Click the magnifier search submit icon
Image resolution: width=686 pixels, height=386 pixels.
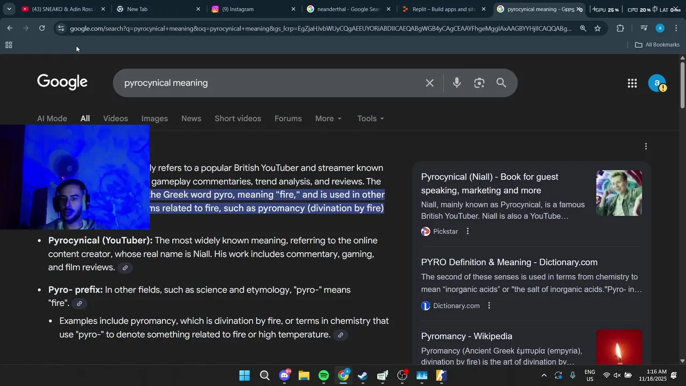point(501,83)
